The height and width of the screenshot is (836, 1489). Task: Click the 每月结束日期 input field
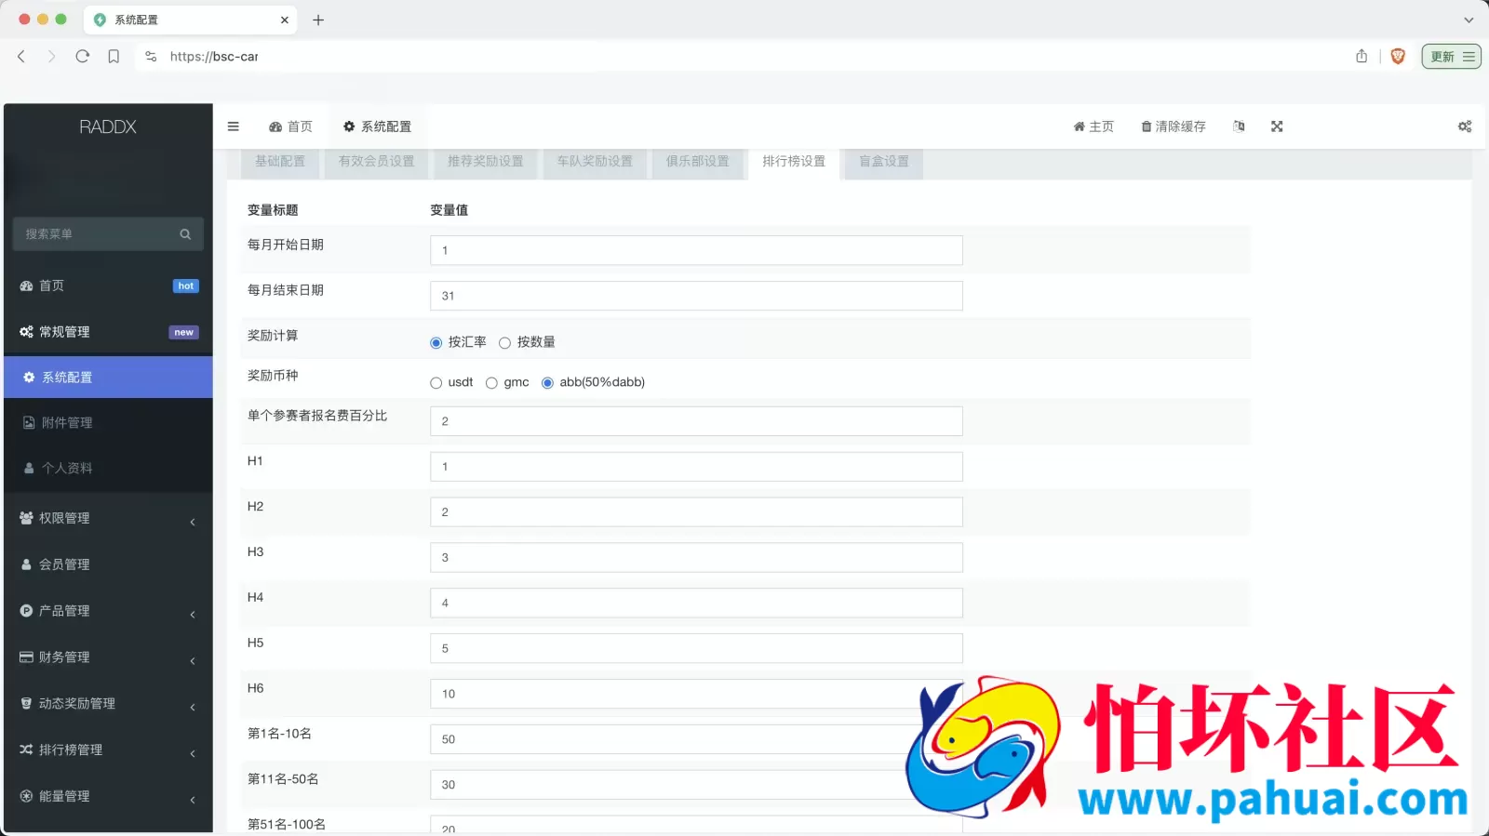(696, 297)
